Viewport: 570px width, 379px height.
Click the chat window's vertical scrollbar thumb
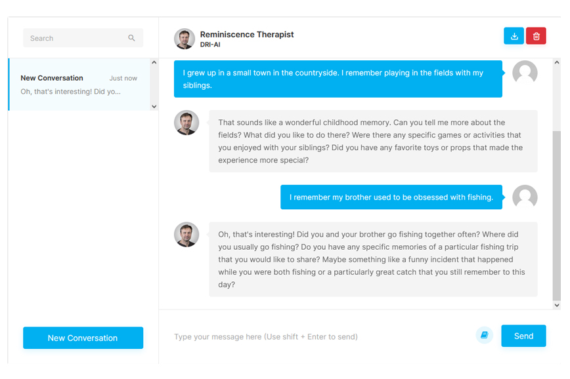pos(557,210)
